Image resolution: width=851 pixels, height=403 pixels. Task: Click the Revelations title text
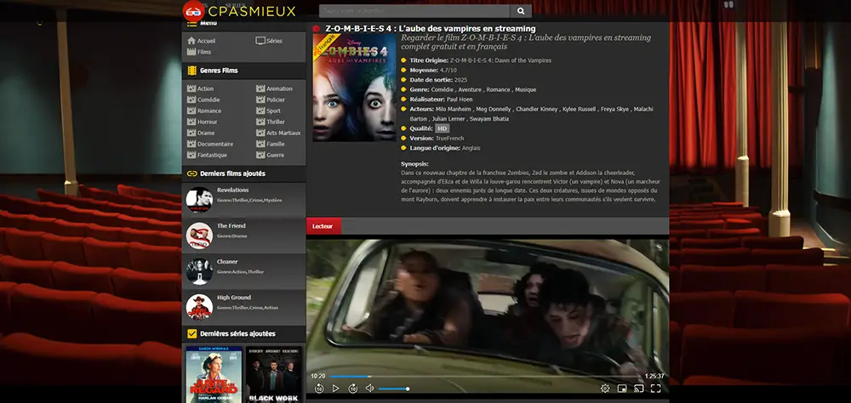coord(233,190)
